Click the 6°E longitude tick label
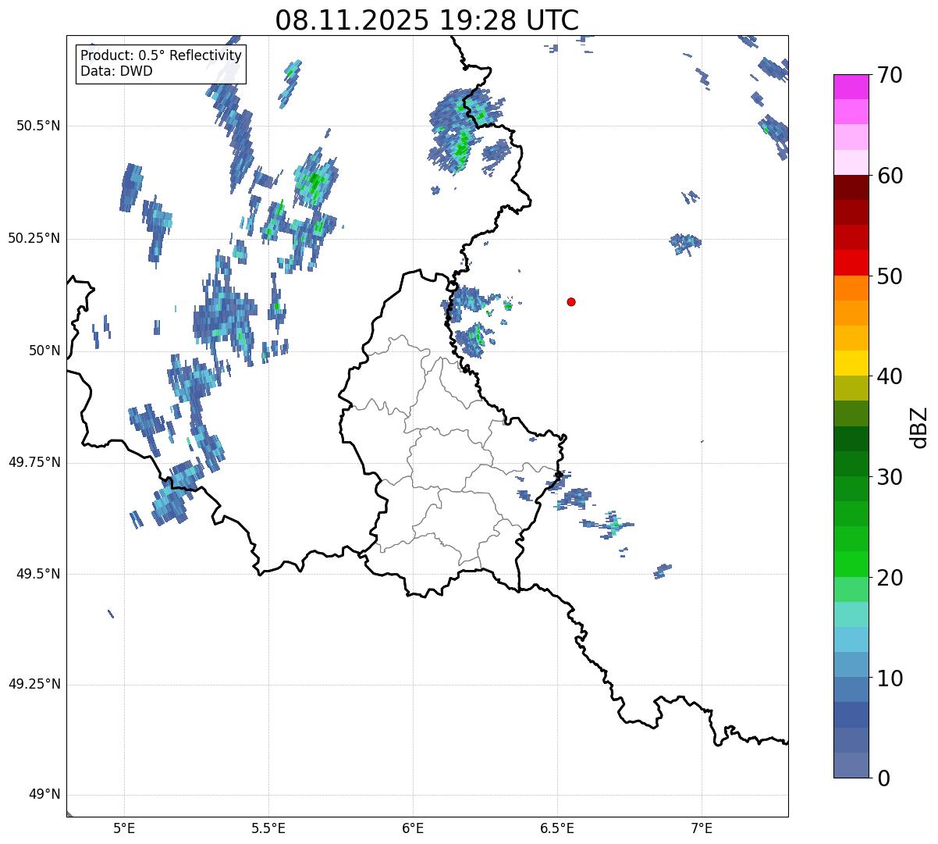938x844 pixels. [413, 828]
